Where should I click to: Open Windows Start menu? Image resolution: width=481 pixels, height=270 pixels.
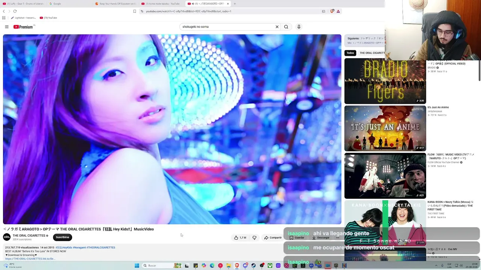[x=137, y=265]
